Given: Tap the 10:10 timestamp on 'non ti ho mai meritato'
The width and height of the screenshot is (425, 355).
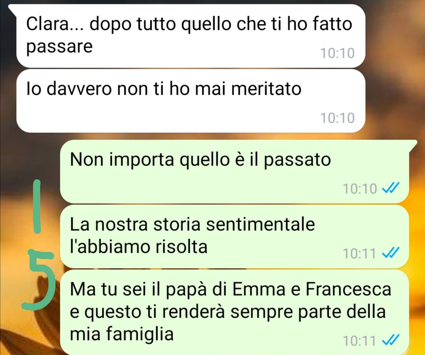Looking at the screenshot, I should 338,118.
